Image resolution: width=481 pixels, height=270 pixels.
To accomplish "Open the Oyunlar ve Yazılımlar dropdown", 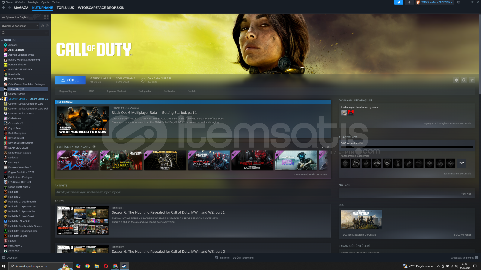I will pyautogui.click(x=20, y=26).
